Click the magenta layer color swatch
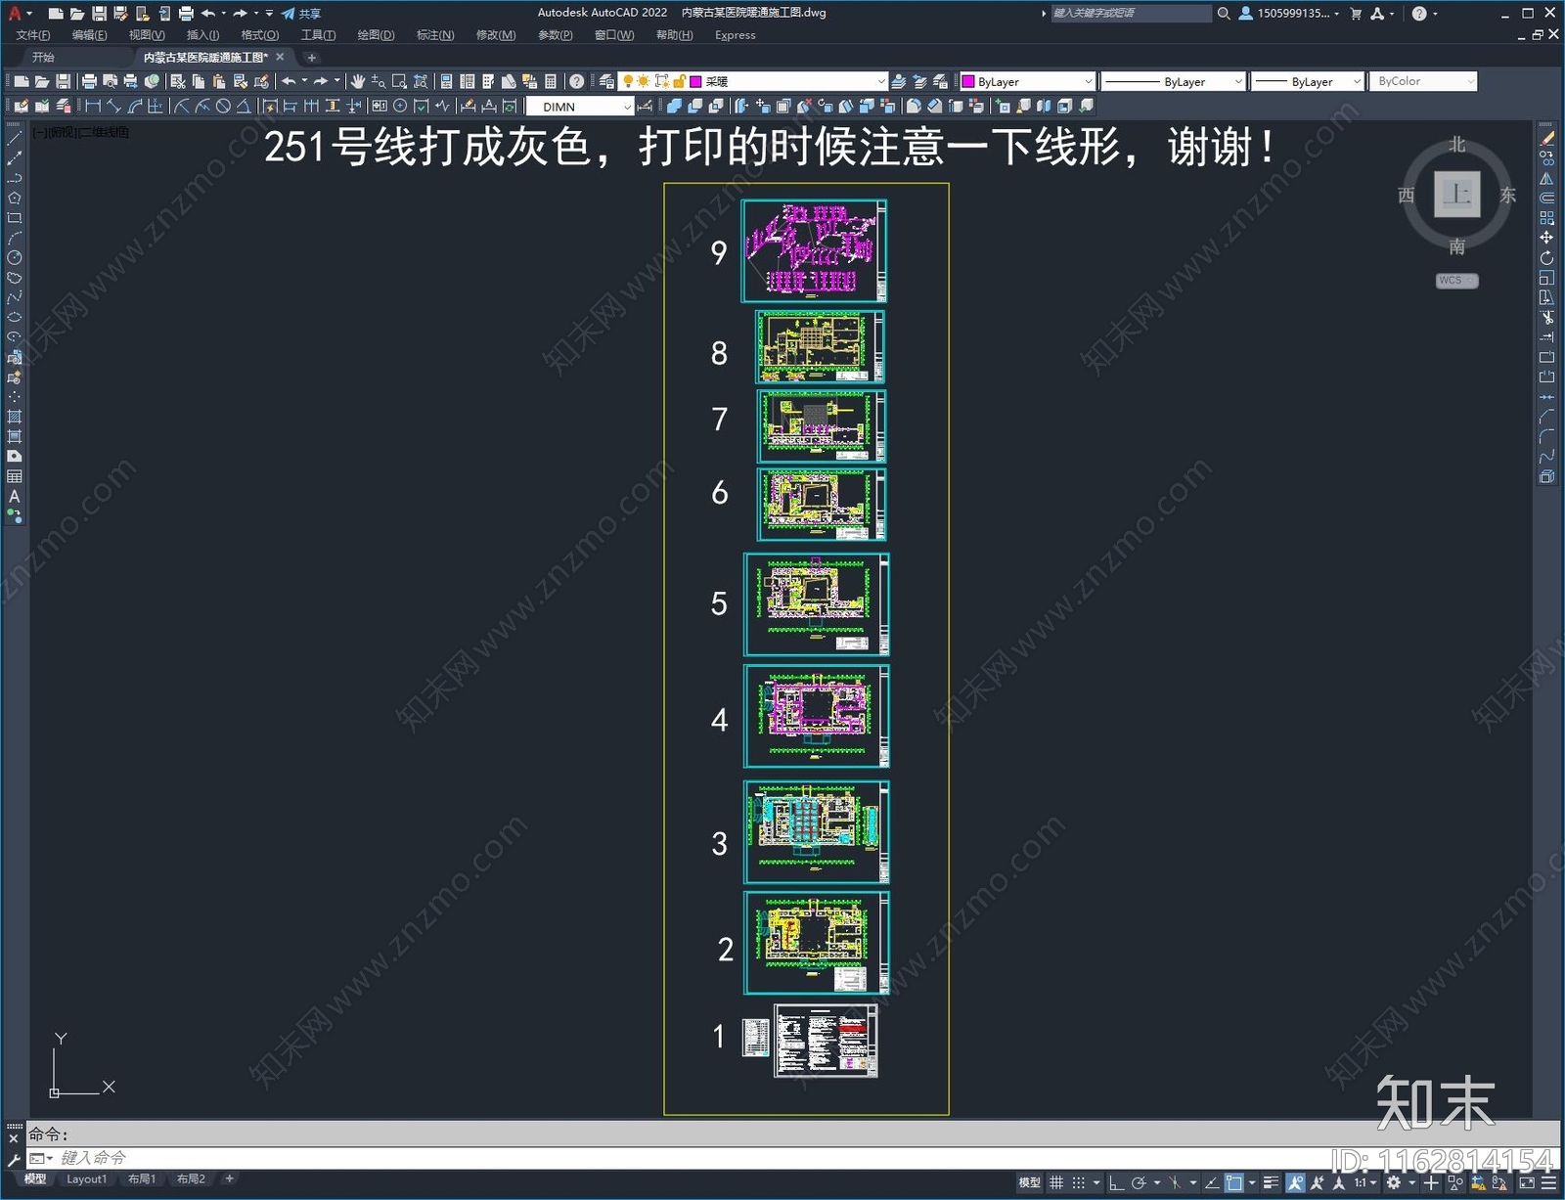Viewport: 1565px width, 1200px height. (x=695, y=81)
